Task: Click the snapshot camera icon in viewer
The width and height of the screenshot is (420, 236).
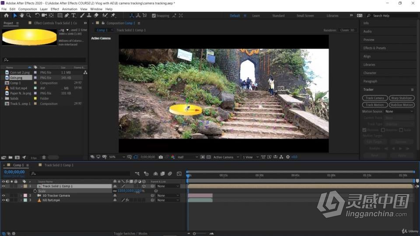Action: pos(161,157)
